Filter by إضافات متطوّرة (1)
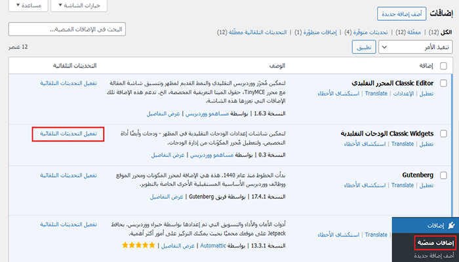Screen dimensions: 459x262 pyautogui.click(x=315, y=32)
